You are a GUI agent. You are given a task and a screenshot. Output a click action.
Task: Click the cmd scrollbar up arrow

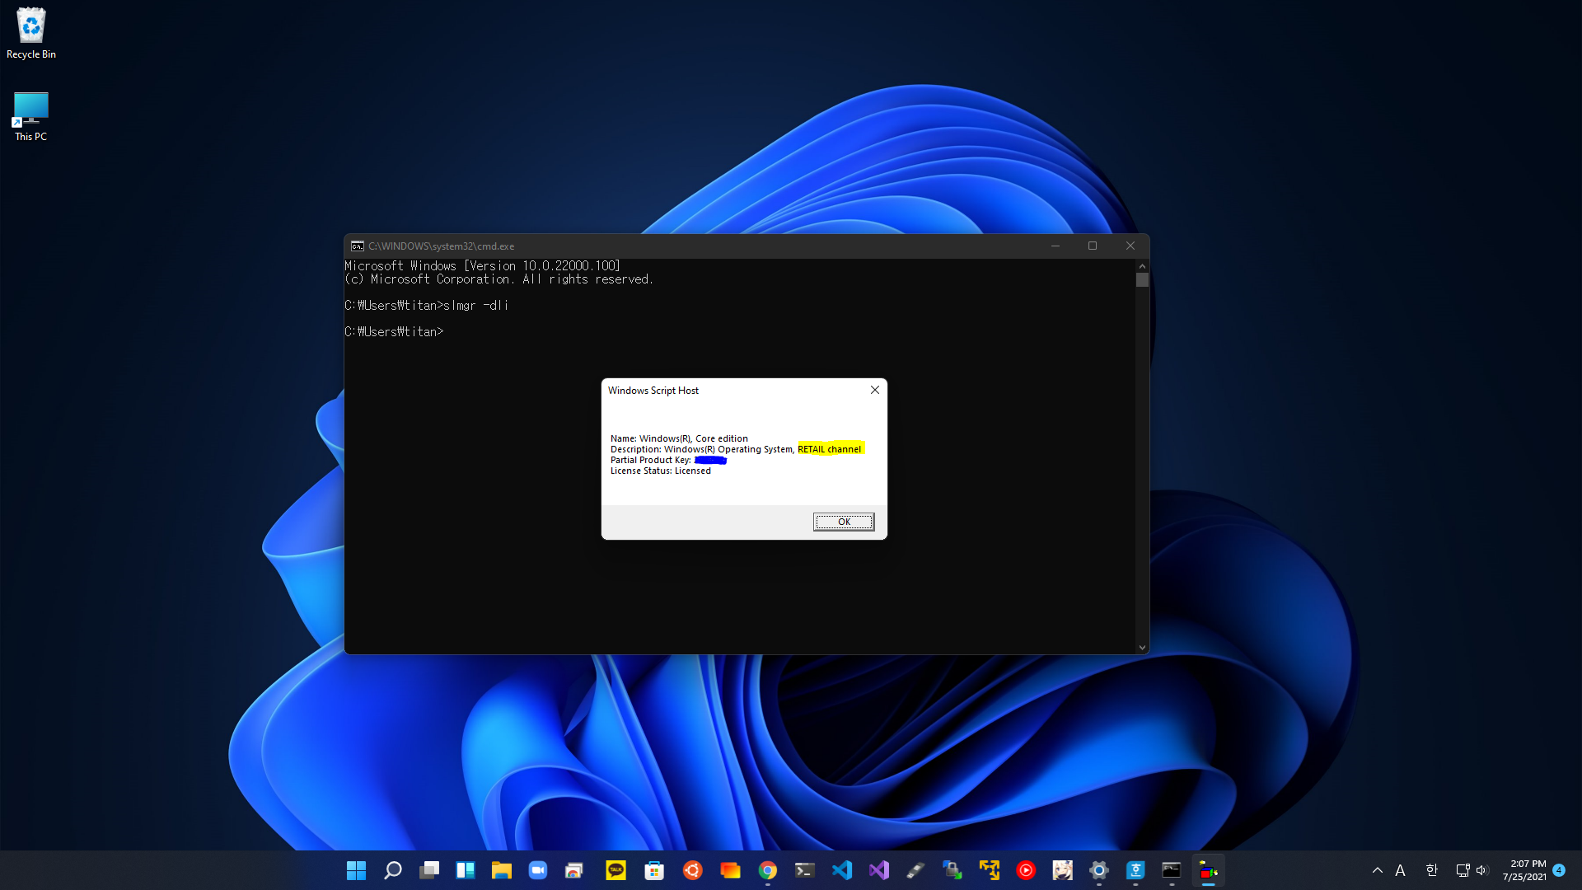coord(1142,266)
